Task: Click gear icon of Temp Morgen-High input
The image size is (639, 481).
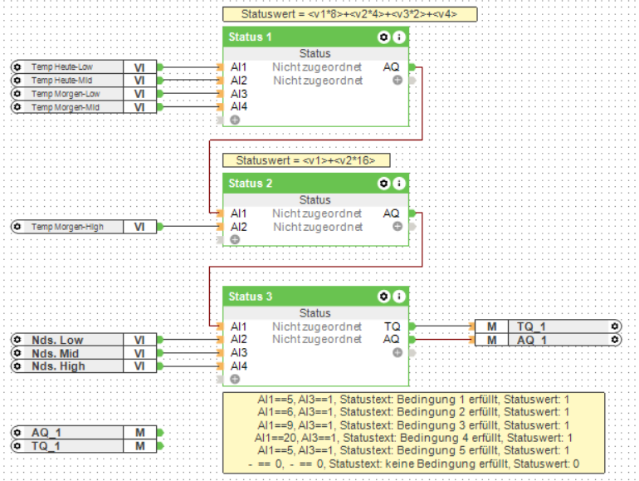Action: point(17,227)
